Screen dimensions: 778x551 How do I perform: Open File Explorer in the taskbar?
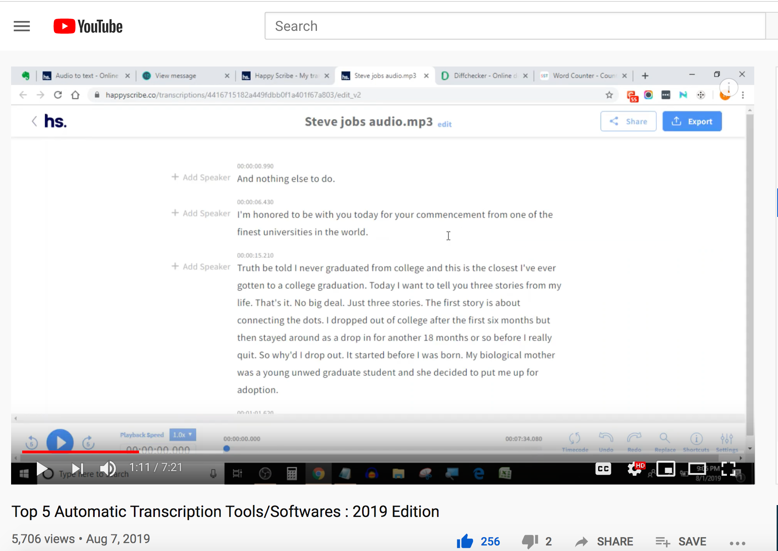tap(399, 473)
